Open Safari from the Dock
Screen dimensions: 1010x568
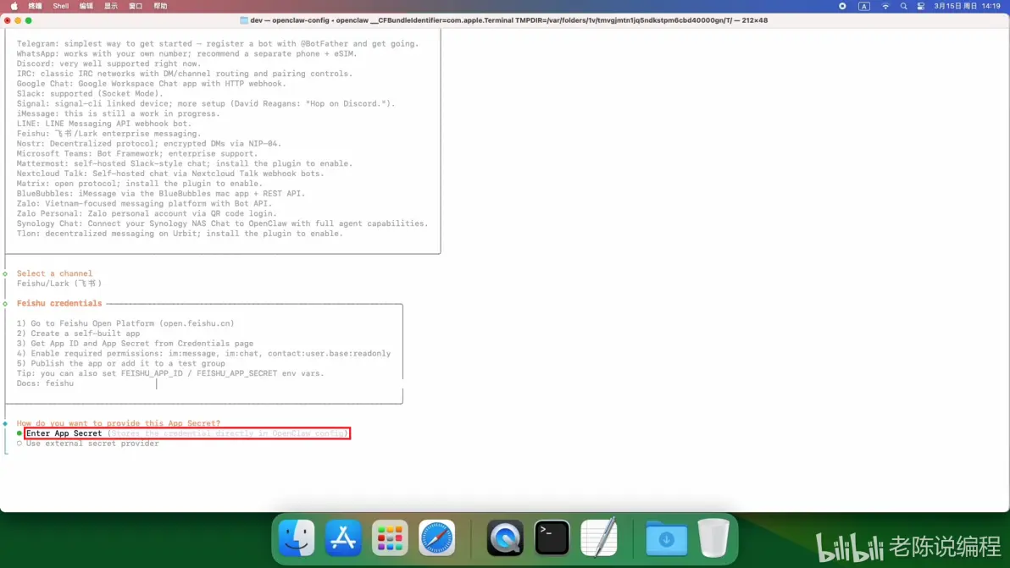point(436,538)
